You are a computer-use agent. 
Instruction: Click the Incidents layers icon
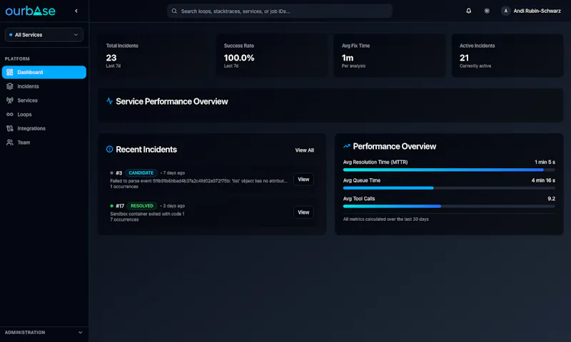pos(10,86)
